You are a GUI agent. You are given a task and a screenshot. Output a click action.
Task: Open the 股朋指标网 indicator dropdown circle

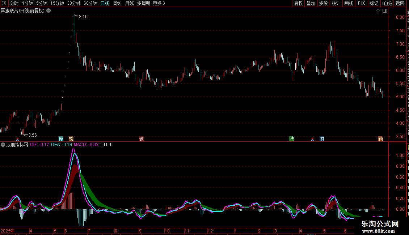(3, 145)
